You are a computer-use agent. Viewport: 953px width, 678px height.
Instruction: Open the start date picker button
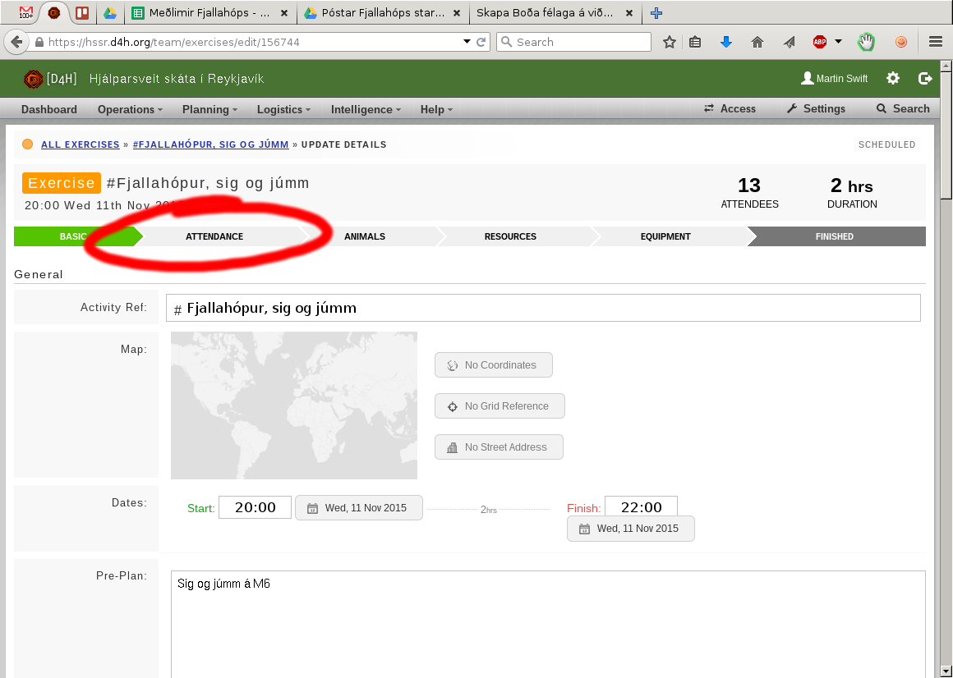(358, 508)
